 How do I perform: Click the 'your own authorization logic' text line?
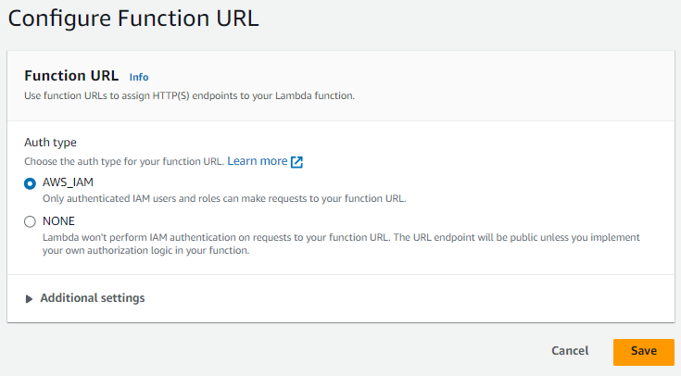point(146,251)
